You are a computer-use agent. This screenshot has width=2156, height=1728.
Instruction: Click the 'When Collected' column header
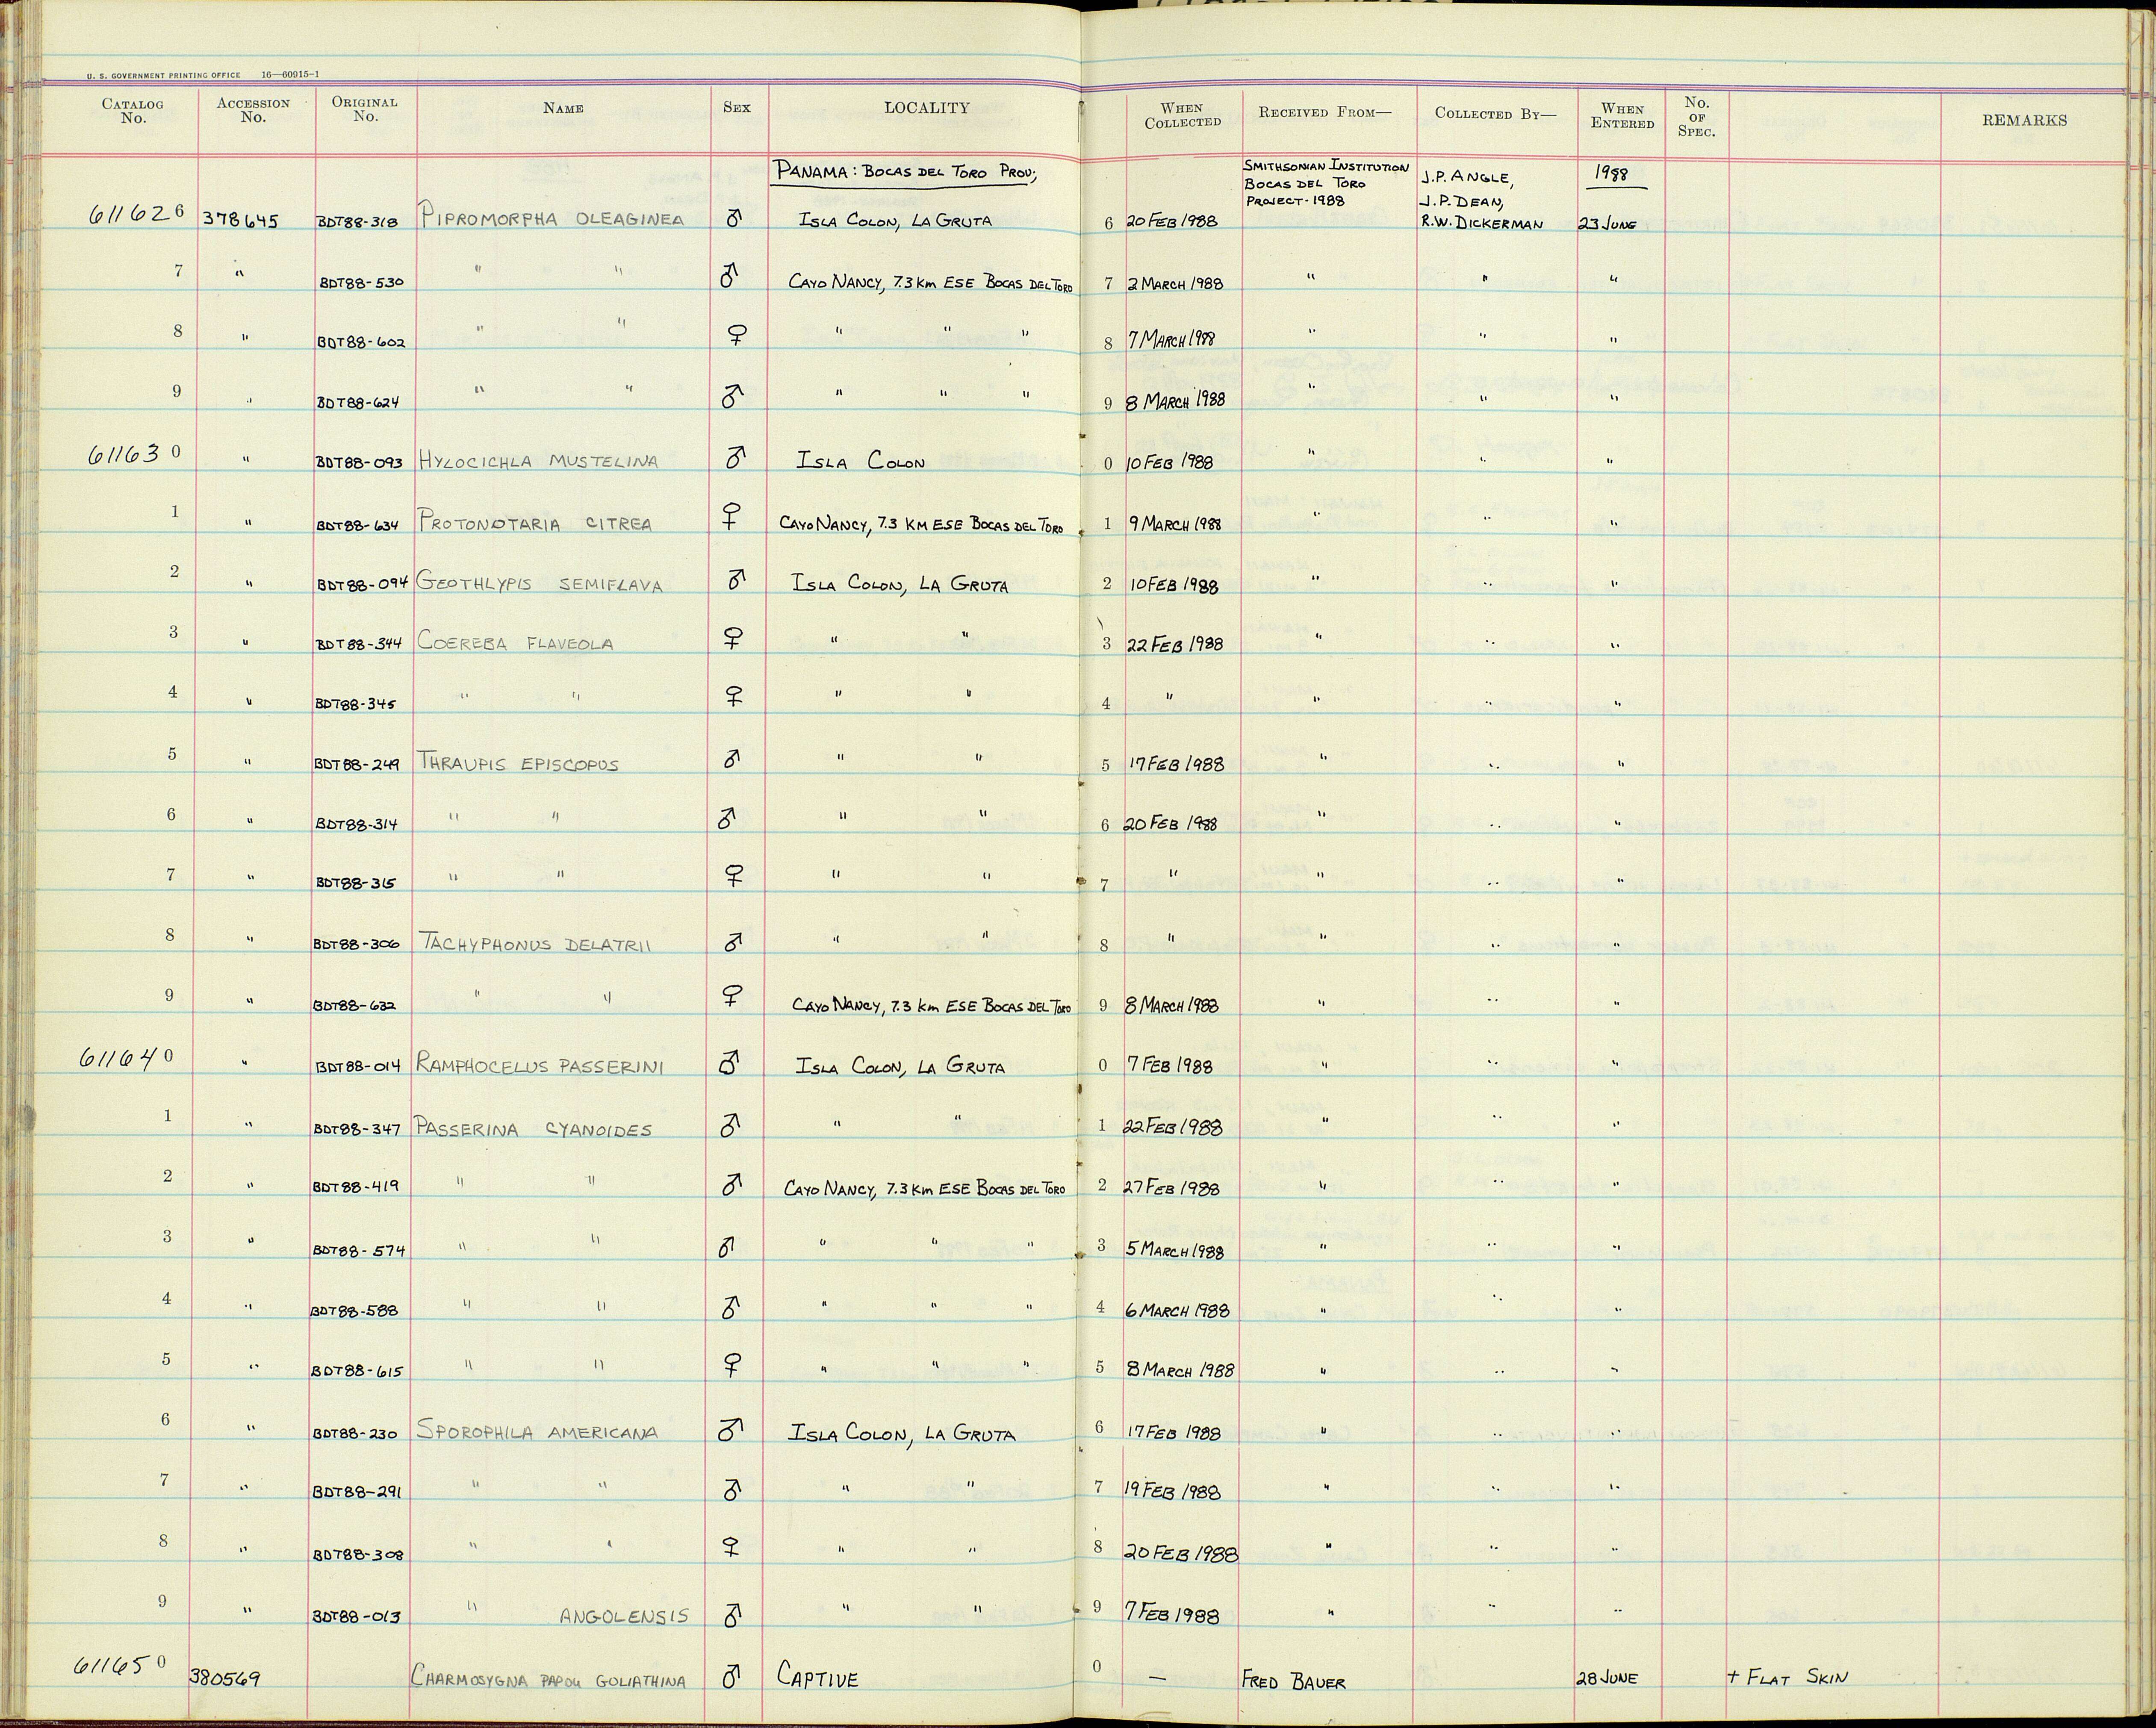pos(1183,115)
